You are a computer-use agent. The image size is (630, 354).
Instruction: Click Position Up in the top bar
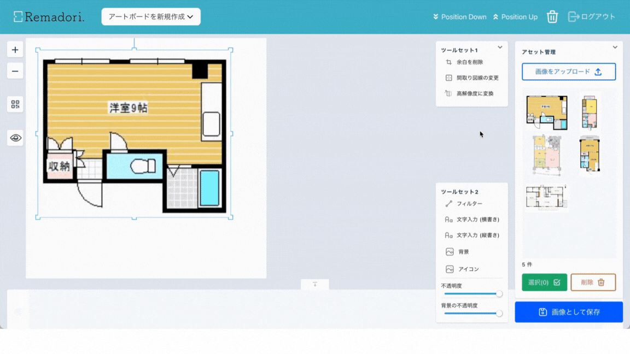515,17
